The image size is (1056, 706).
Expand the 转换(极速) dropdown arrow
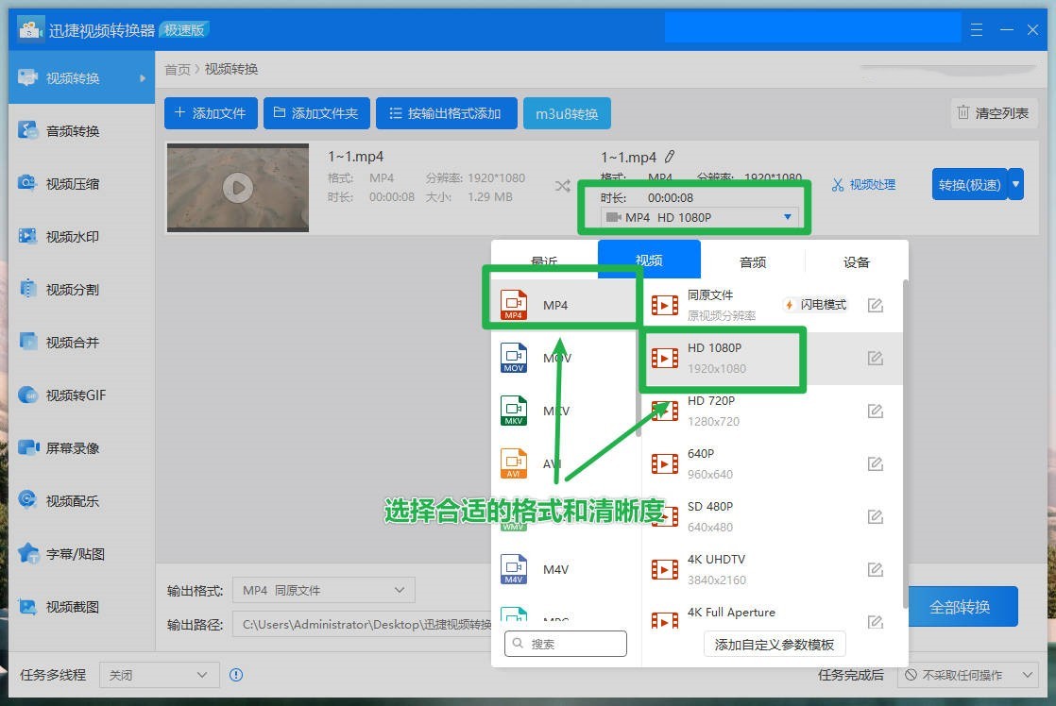coord(1015,184)
